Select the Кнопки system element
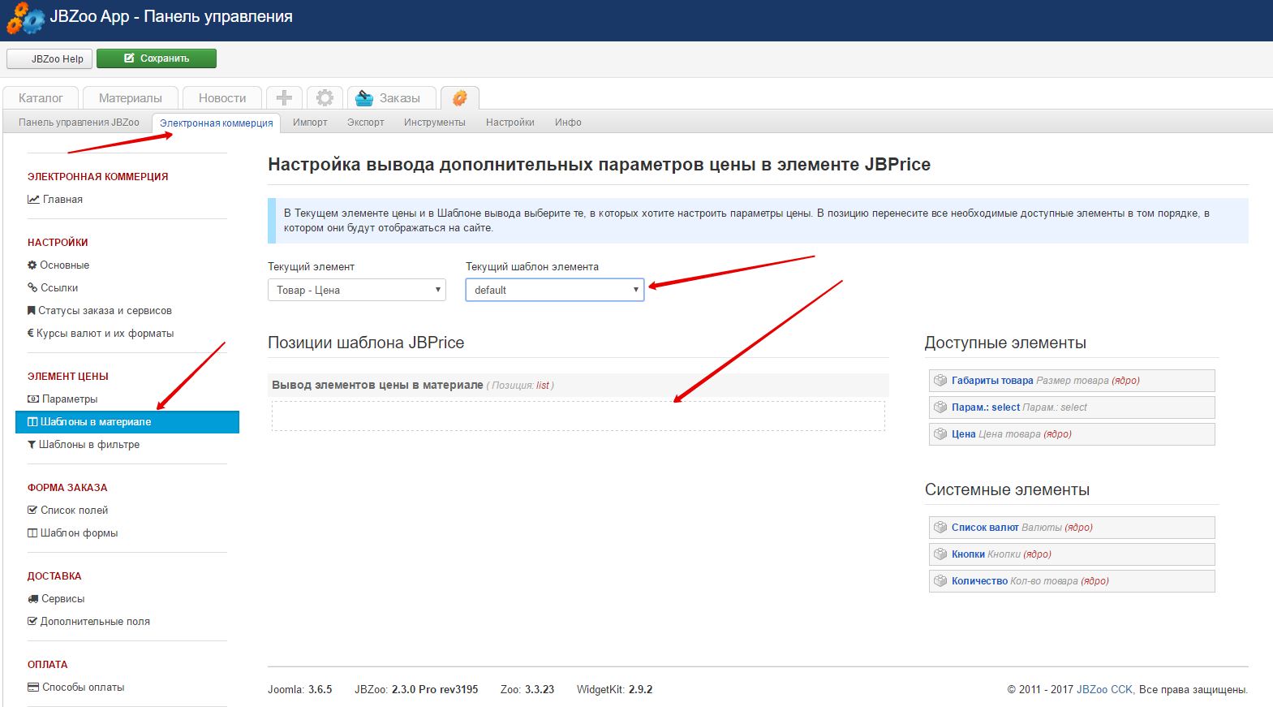 pos(1072,554)
